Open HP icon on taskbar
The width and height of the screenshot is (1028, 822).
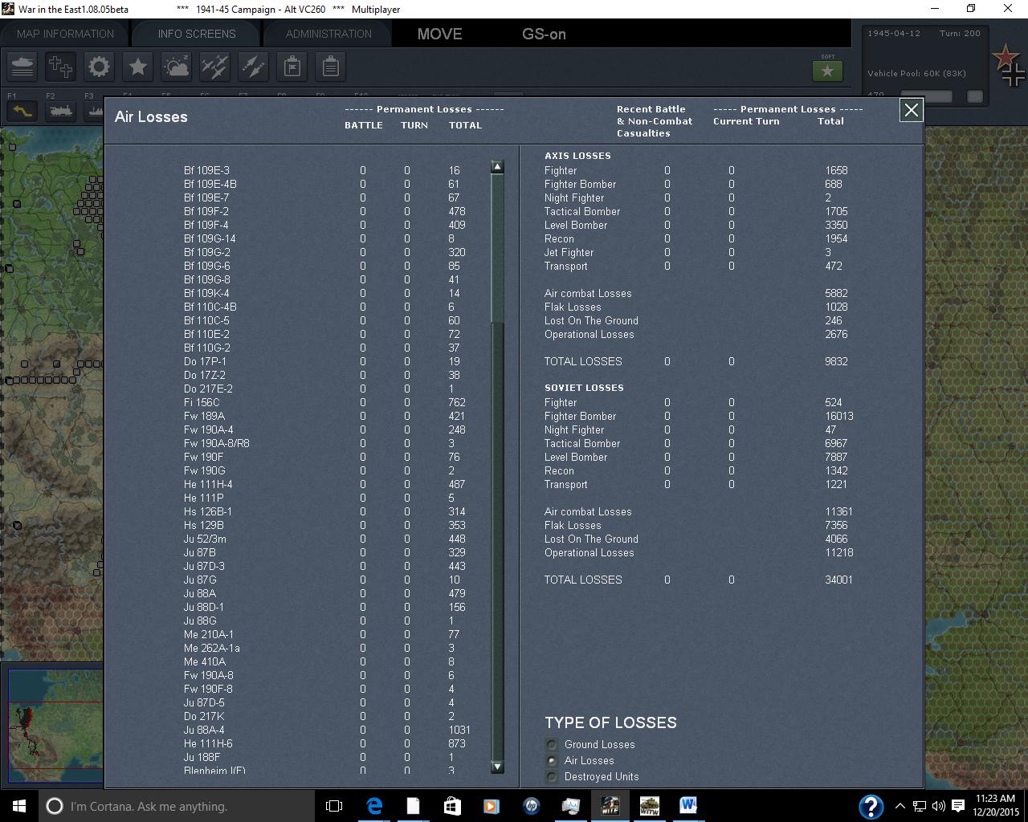click(531, 806)
